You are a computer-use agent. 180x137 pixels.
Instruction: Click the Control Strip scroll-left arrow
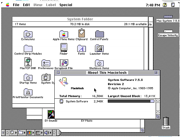point(7,133)
